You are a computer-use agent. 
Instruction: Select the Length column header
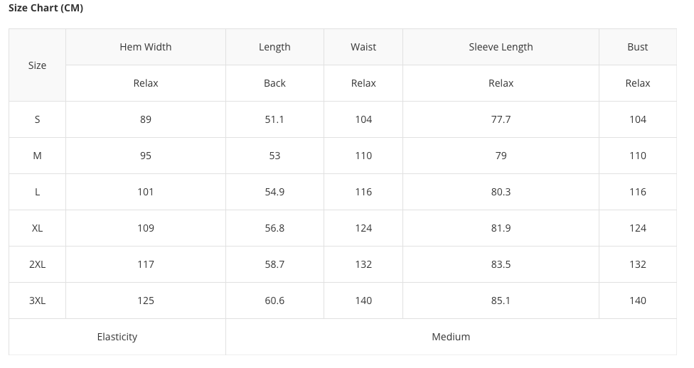[x=274, y=47]
